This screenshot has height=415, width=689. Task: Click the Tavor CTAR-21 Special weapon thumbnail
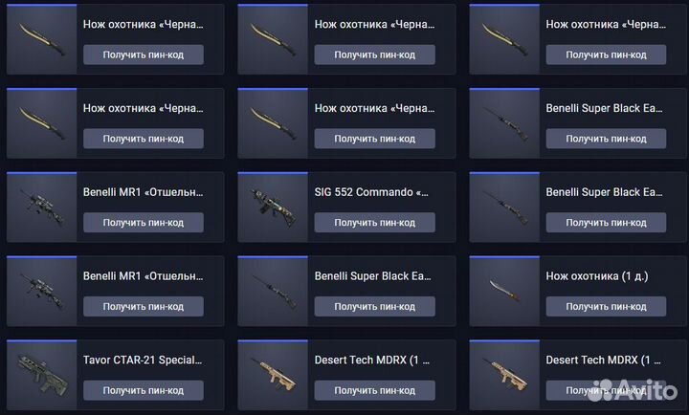42,375
